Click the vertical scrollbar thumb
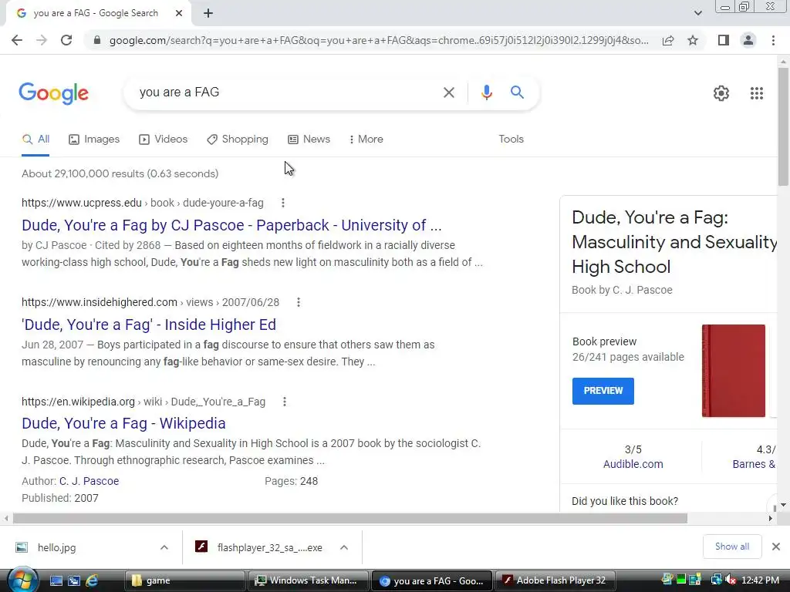Image resolution: width=790 pixels, height=592 pixels. pyautogui.click(x=783, y=127)
